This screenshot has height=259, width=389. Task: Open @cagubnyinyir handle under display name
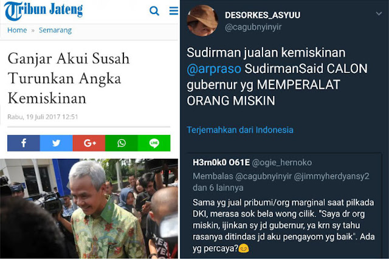pyautogui.click(x=253, y=27)
